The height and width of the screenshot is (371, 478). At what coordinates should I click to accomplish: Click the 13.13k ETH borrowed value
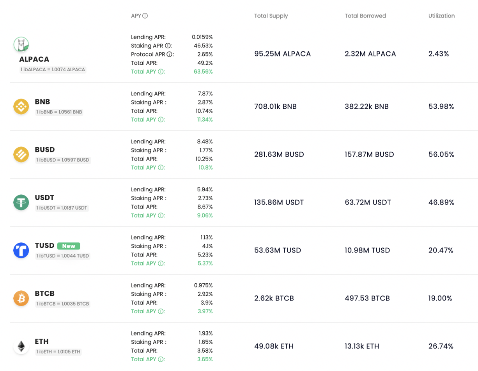point(362,346)
